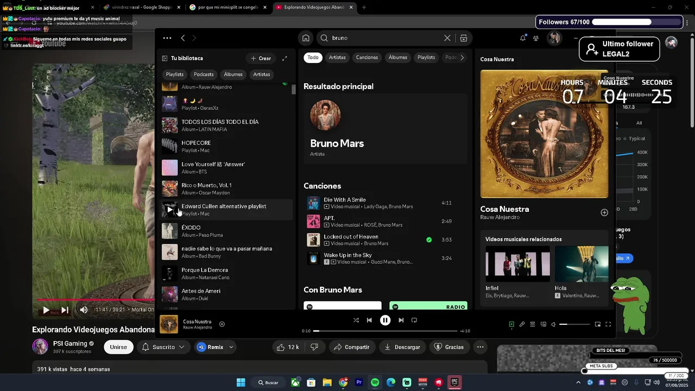Open Spotify browse icon beside search field
The image size is (695, 391).
click(464, 38)
